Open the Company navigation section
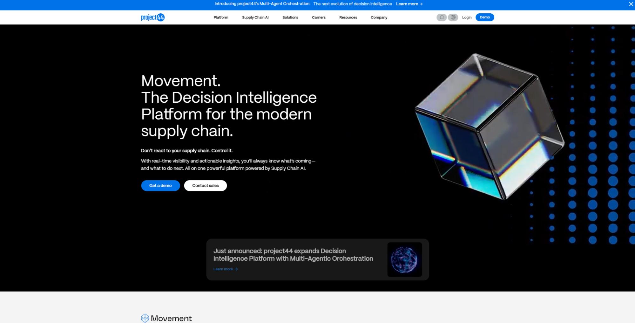 378,17
